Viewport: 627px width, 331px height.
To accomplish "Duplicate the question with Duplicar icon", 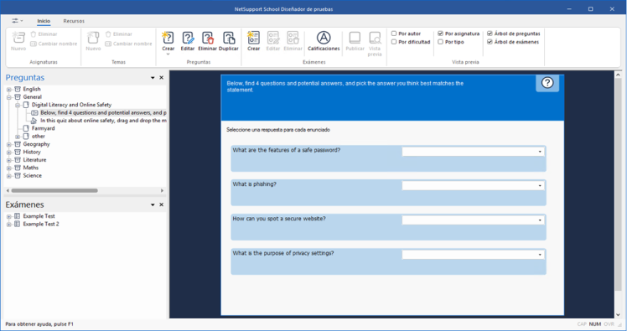I will (x=228, y=41).
